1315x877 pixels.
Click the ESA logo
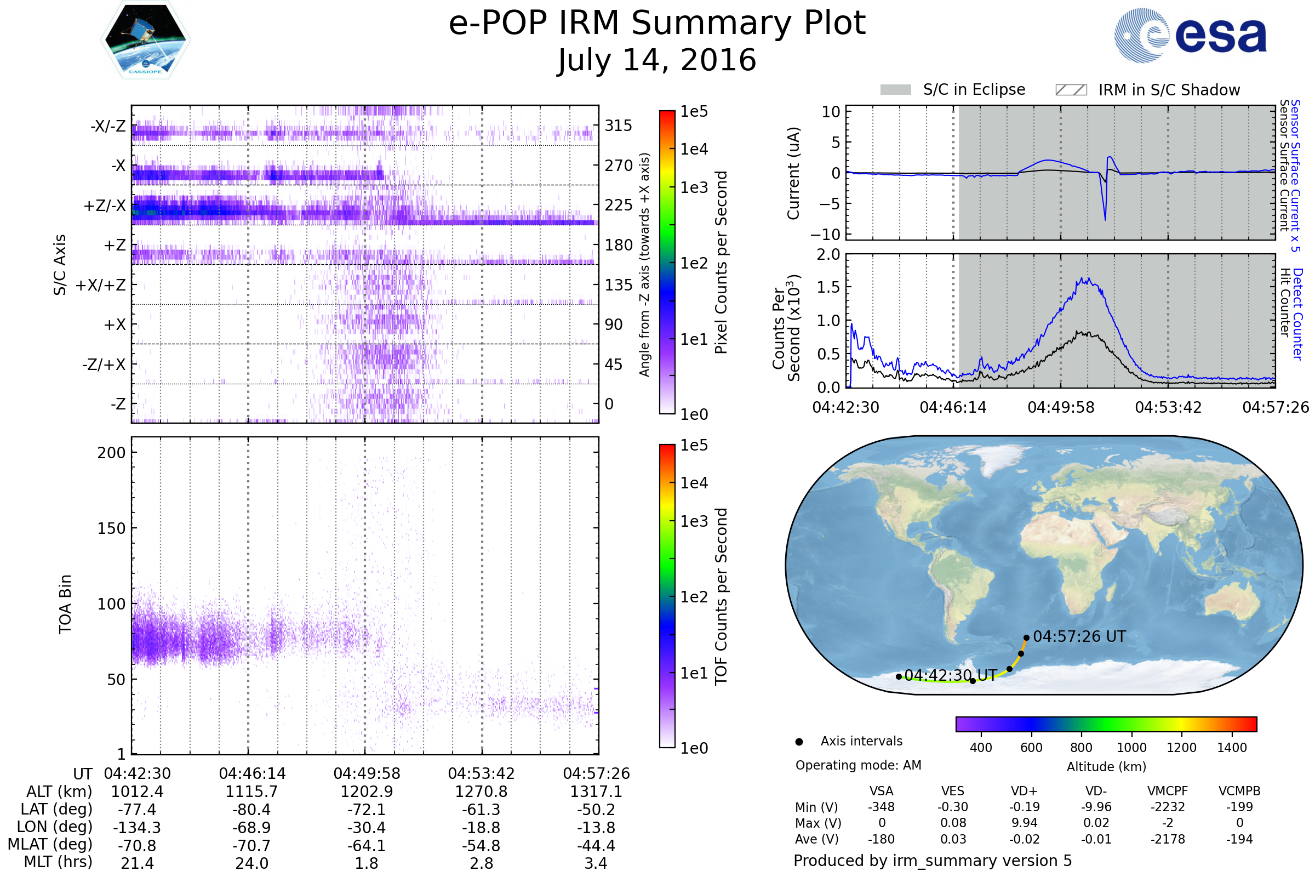click(x=1190, y=36)
